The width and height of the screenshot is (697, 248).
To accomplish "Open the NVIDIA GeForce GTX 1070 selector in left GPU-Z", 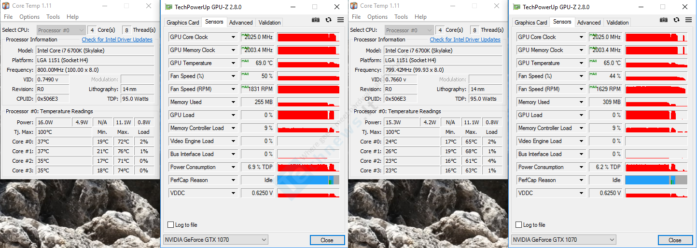I will pos(215,240).
